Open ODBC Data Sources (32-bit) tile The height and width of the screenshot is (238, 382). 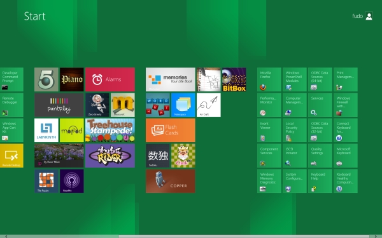tap(320, 130)
